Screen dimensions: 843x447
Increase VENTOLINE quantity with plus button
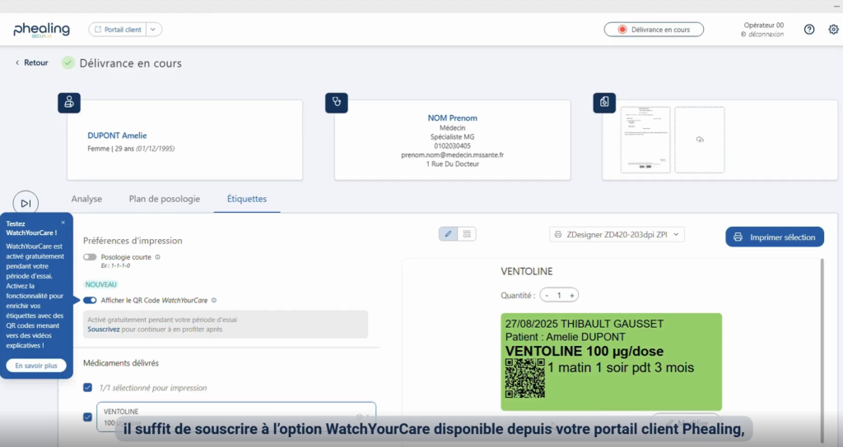tap(572, 295)
